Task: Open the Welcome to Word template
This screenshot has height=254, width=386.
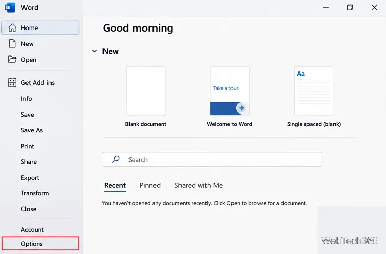Action: 229,91
